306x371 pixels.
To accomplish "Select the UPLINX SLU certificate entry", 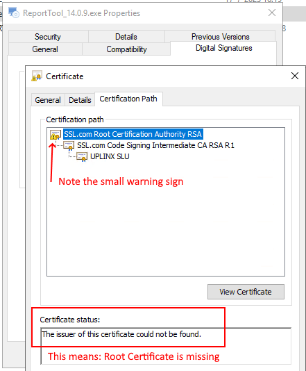I will point(110,156).
